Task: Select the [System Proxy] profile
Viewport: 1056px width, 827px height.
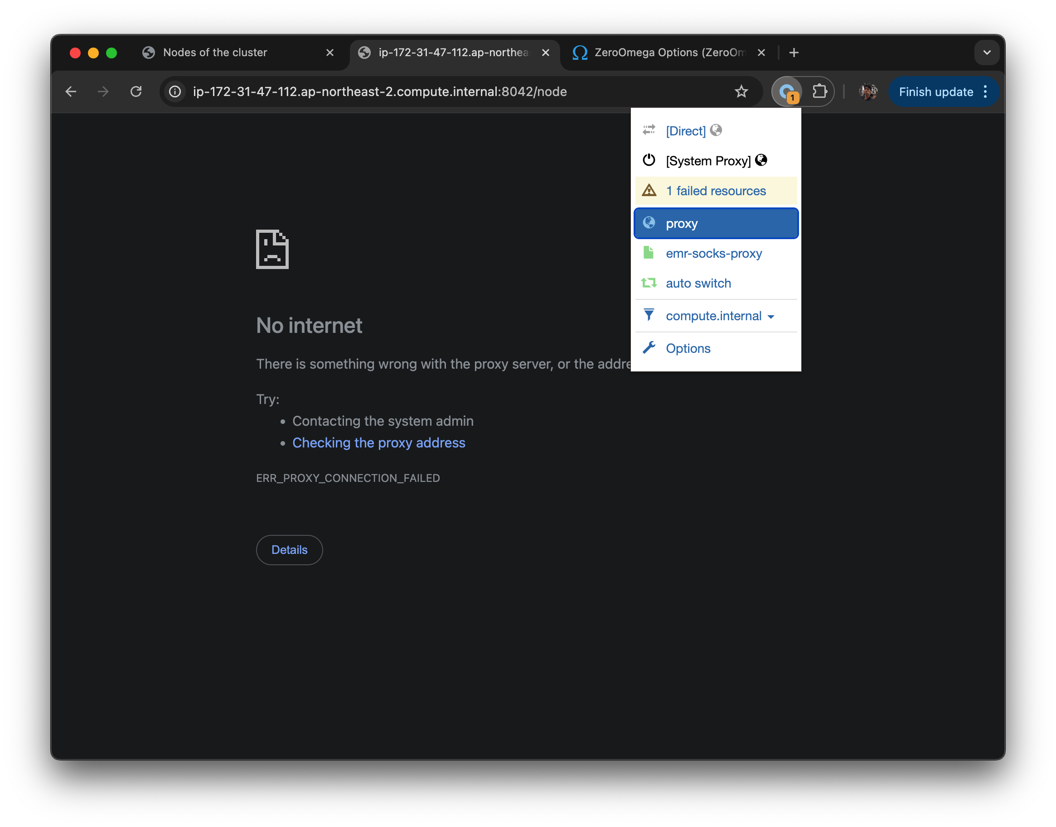Action: tap(708, 161)
